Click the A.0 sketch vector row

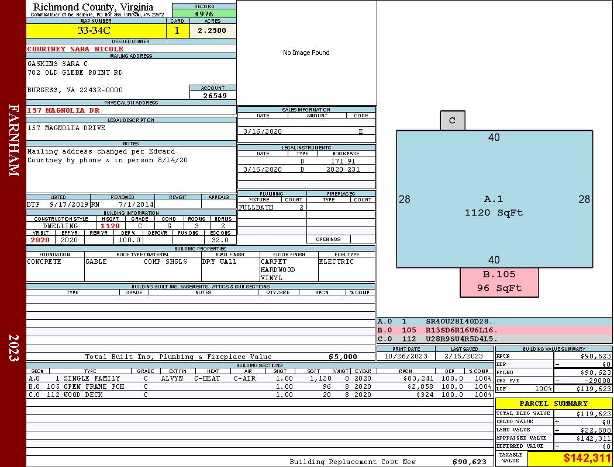(x=494, y=321)
